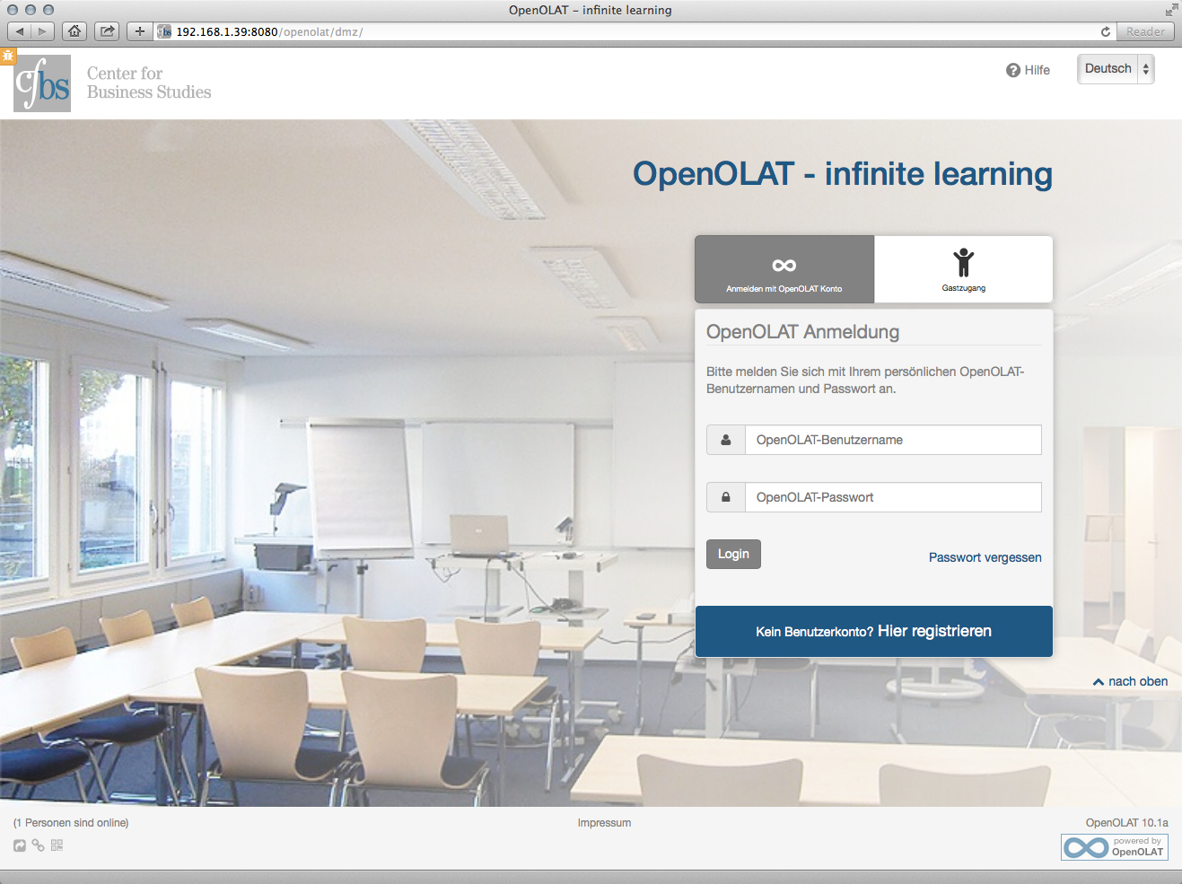1182x884 pixels.
Task: Click OpenOLAT 10.1a version text
Action: point(1126,823)
